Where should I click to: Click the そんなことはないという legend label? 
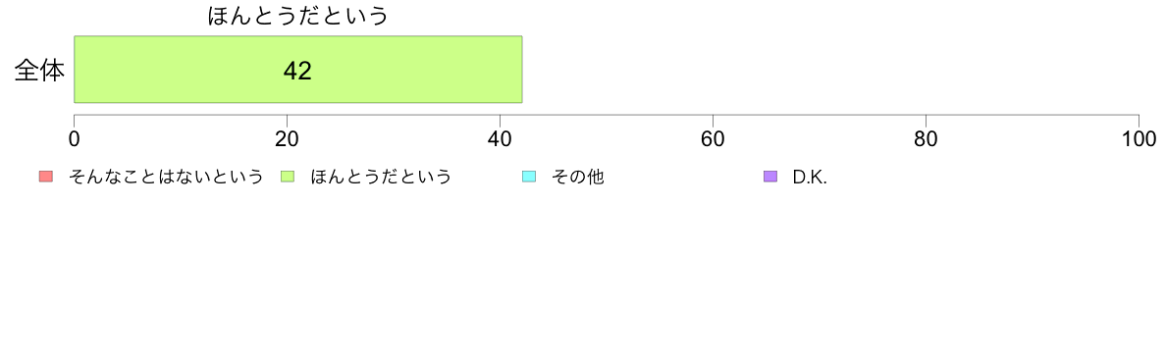(165, 177)
